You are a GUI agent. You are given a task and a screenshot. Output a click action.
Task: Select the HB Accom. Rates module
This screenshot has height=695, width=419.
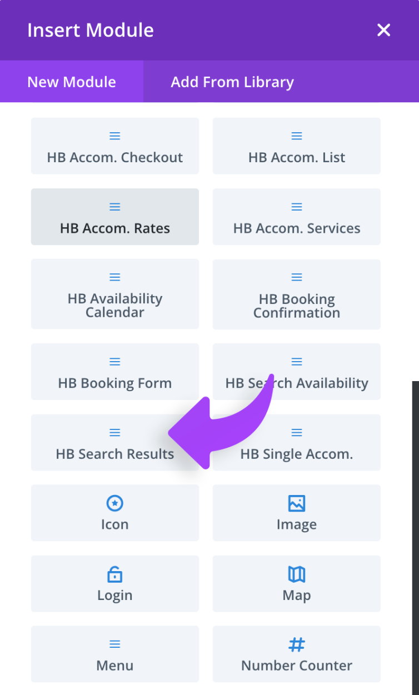pyautogui.click(x=114, y=217)
